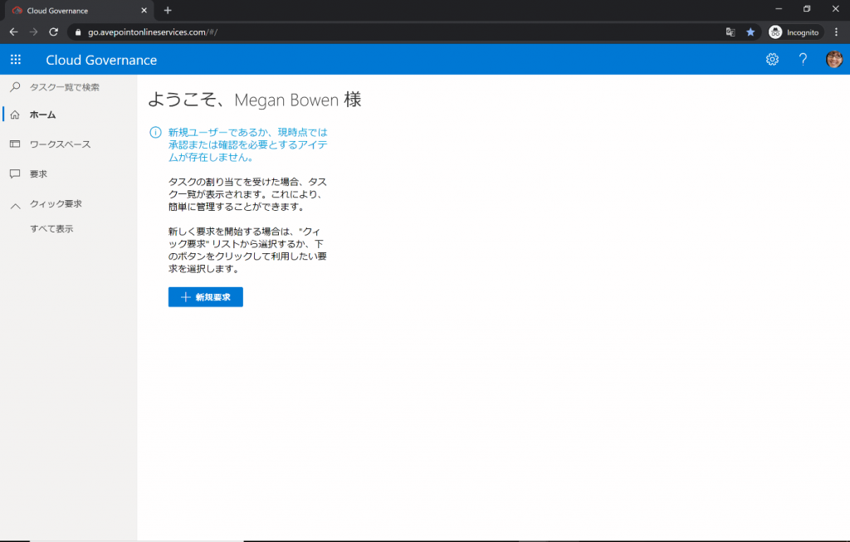Viewport: 850px width, 542px height.
Task: Collapse the クイック要求 section chevron
Action: [16, 205]
